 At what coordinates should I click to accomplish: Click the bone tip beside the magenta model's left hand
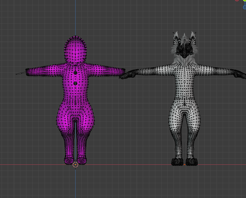[16, 74]
